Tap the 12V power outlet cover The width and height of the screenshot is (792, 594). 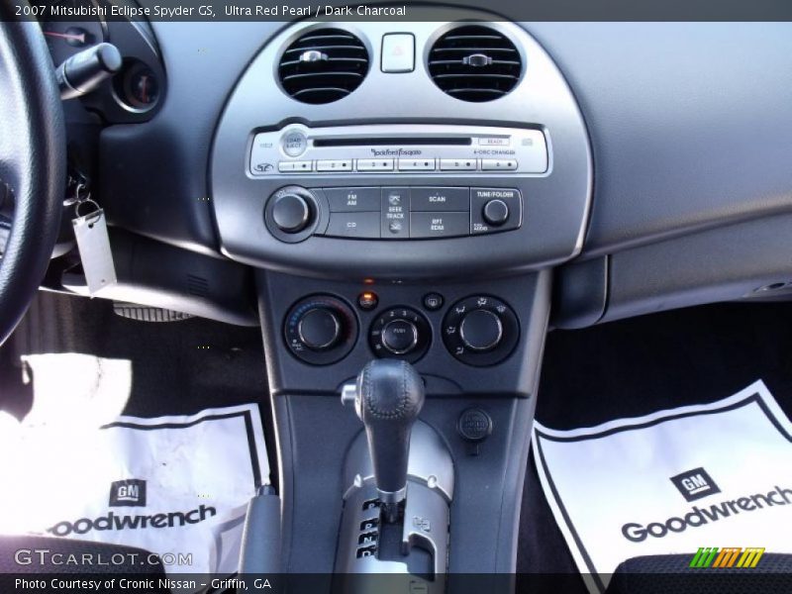click(x=474, y=424)
